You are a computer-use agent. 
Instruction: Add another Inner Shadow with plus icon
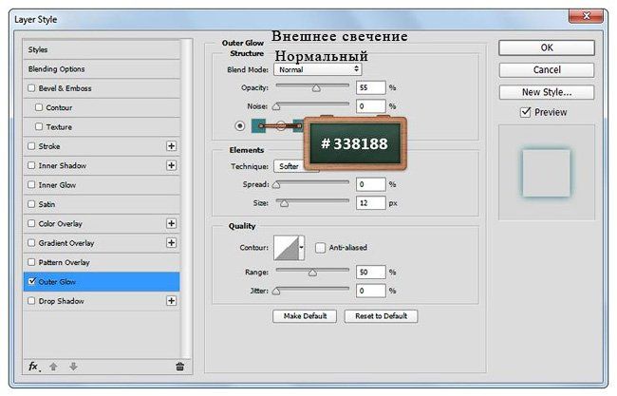[x=171, y=165]
